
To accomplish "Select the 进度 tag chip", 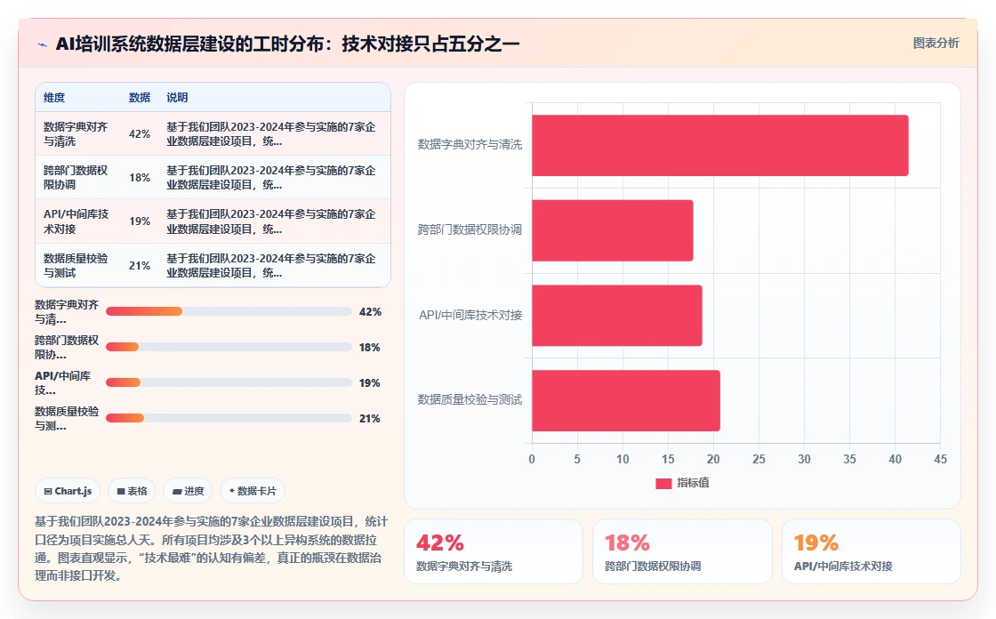I will [188, 491].
